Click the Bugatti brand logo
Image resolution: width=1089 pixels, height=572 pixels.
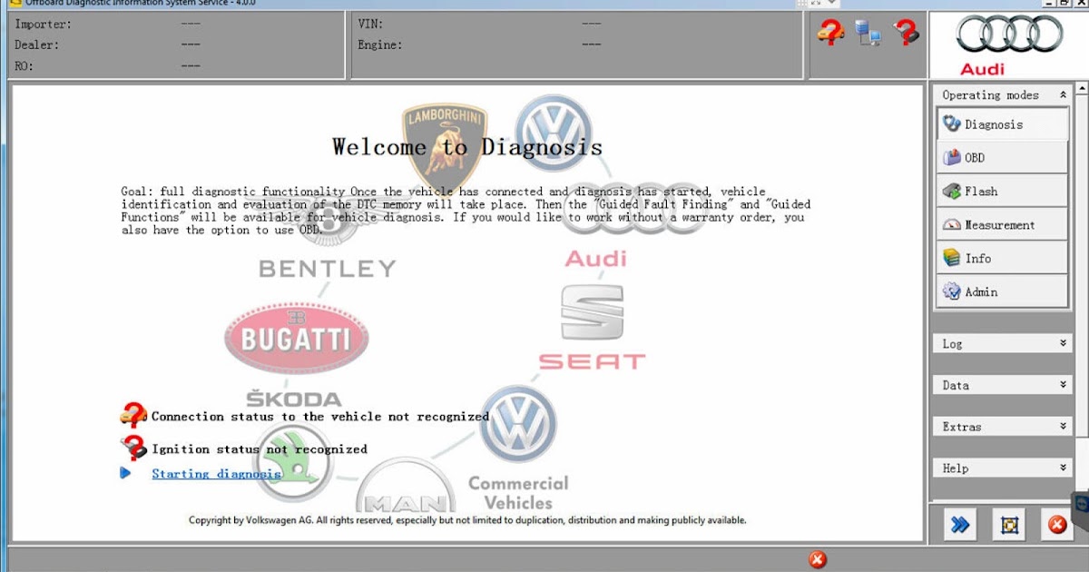[x=297, y=340]
